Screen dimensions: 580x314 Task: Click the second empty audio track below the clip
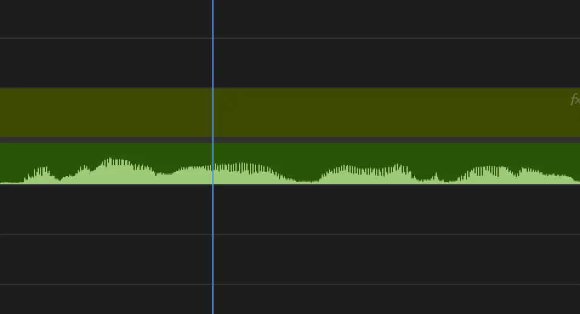click(290, 259)
